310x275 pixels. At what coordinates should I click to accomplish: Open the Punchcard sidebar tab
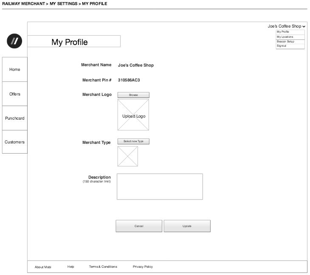15,118
